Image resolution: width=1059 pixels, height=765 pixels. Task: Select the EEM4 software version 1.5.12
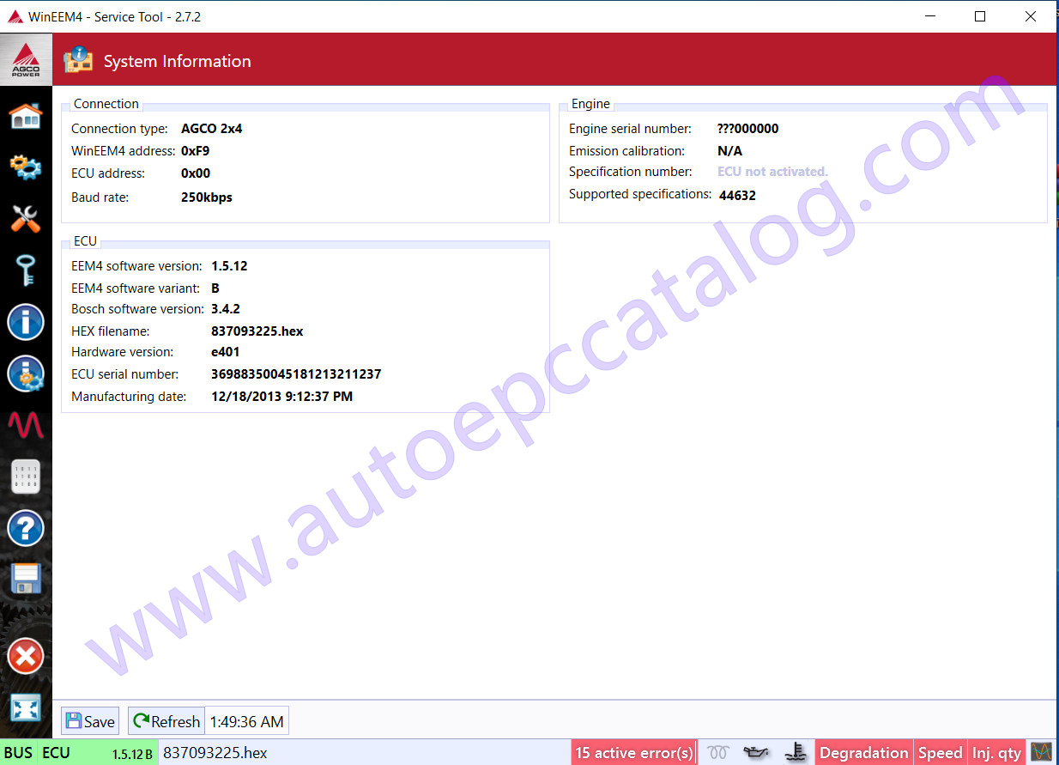pyautogui.click(x=229, y=266)
